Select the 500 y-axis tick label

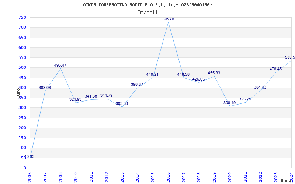[22, 68]
